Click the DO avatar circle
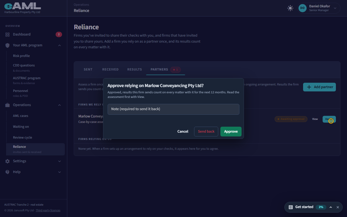 [x=303, y=8]
